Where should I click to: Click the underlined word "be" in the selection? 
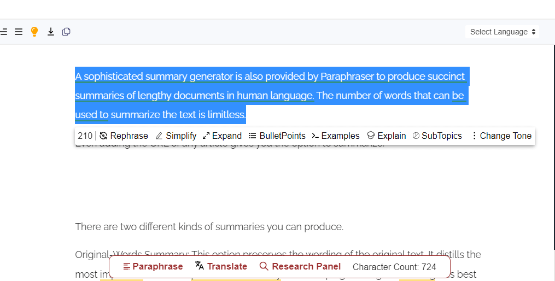(x=458, y=96)
